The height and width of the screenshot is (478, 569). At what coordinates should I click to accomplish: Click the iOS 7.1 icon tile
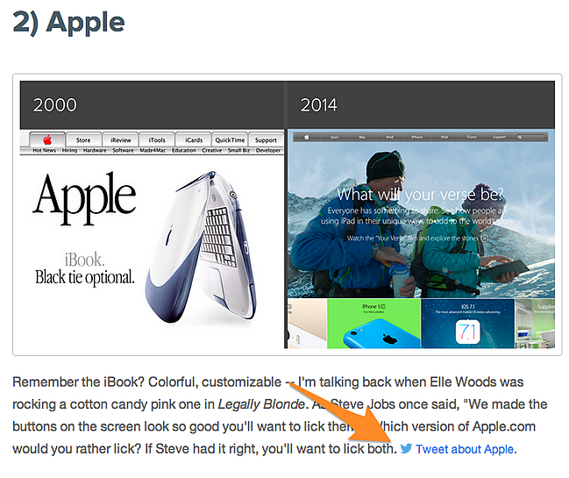[467, 324]
